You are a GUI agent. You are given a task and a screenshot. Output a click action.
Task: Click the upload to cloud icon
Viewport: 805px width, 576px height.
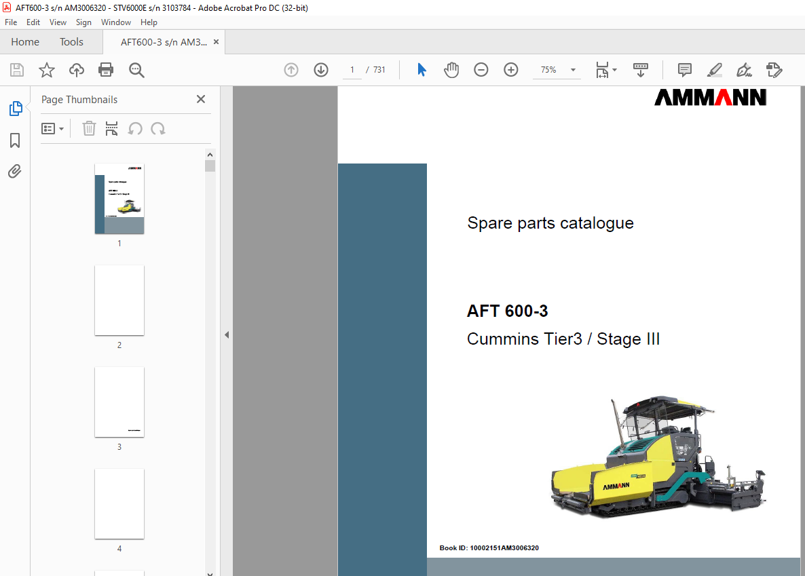point(77,70)
